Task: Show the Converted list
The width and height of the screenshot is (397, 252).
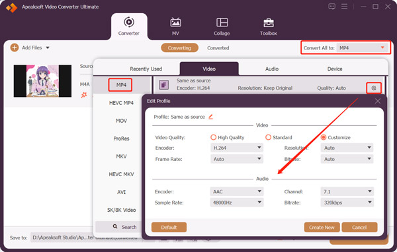Action: 218,47
